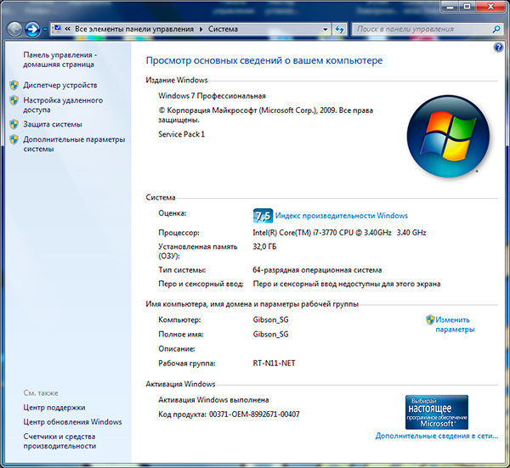Expand the arrow between breadcrumb and 'Система'
Image resolution: width=510 pixels, height=468 pixels.
point(201,29)
